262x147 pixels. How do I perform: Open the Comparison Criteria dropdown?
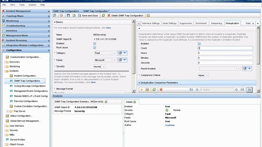[207, 75]
